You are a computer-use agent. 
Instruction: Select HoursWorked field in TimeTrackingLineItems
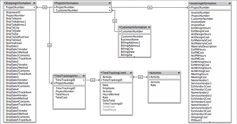[x=111, y=94]
